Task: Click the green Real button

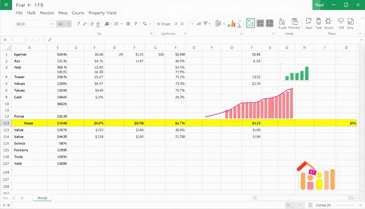Action: (x=319, y=5)
